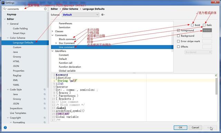Select Global variable attribute

pyautogui.click(x=67, y=71)
